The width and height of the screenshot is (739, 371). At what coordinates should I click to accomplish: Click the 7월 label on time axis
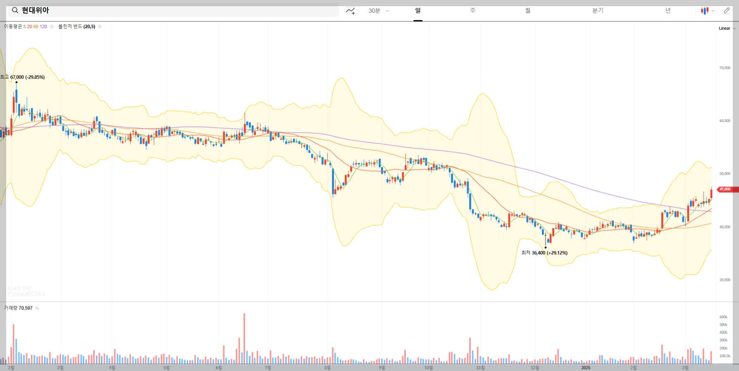(268, 368)
